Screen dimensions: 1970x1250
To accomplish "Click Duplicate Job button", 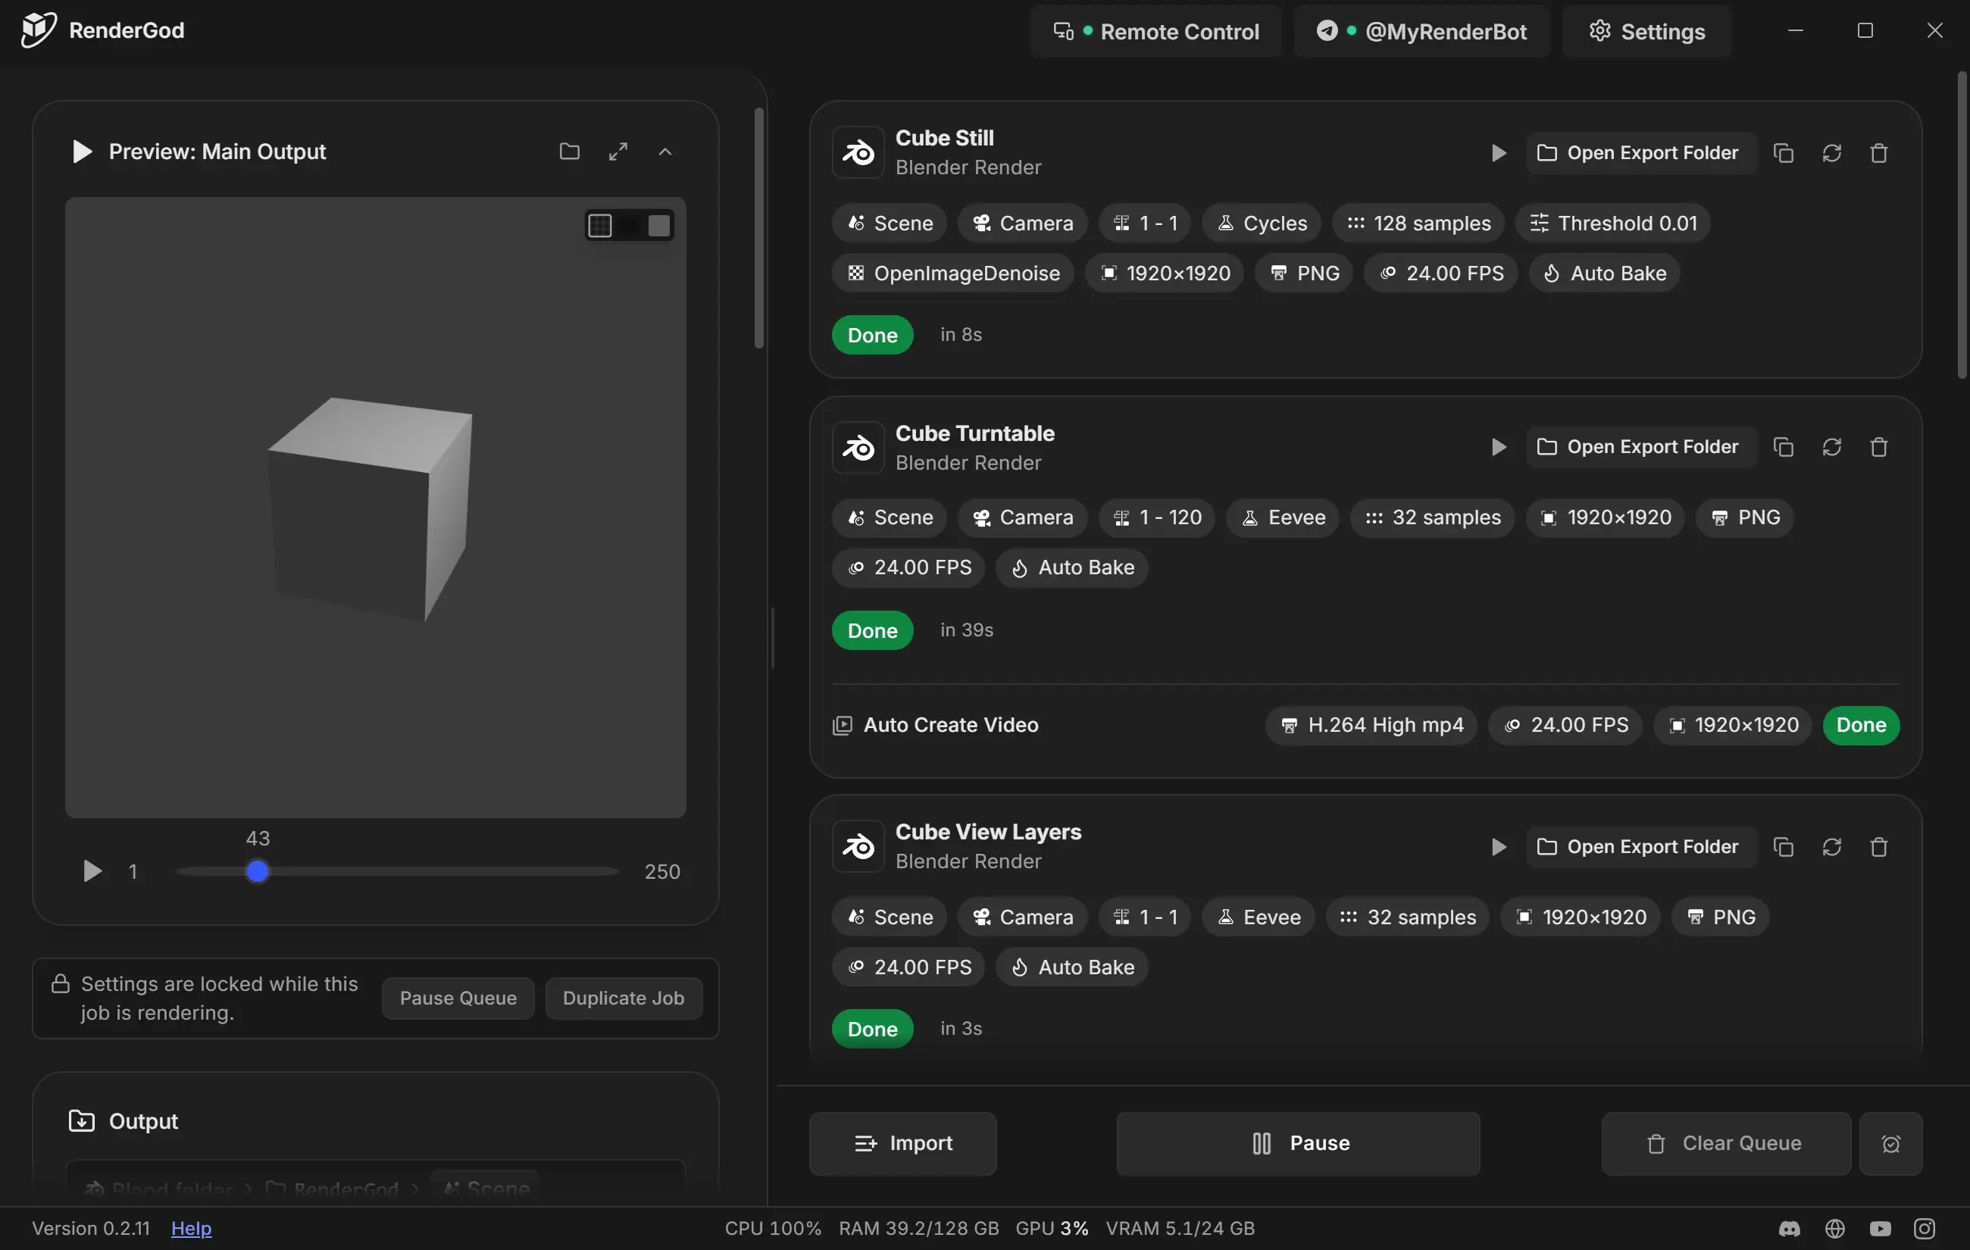I will [624, 998].
